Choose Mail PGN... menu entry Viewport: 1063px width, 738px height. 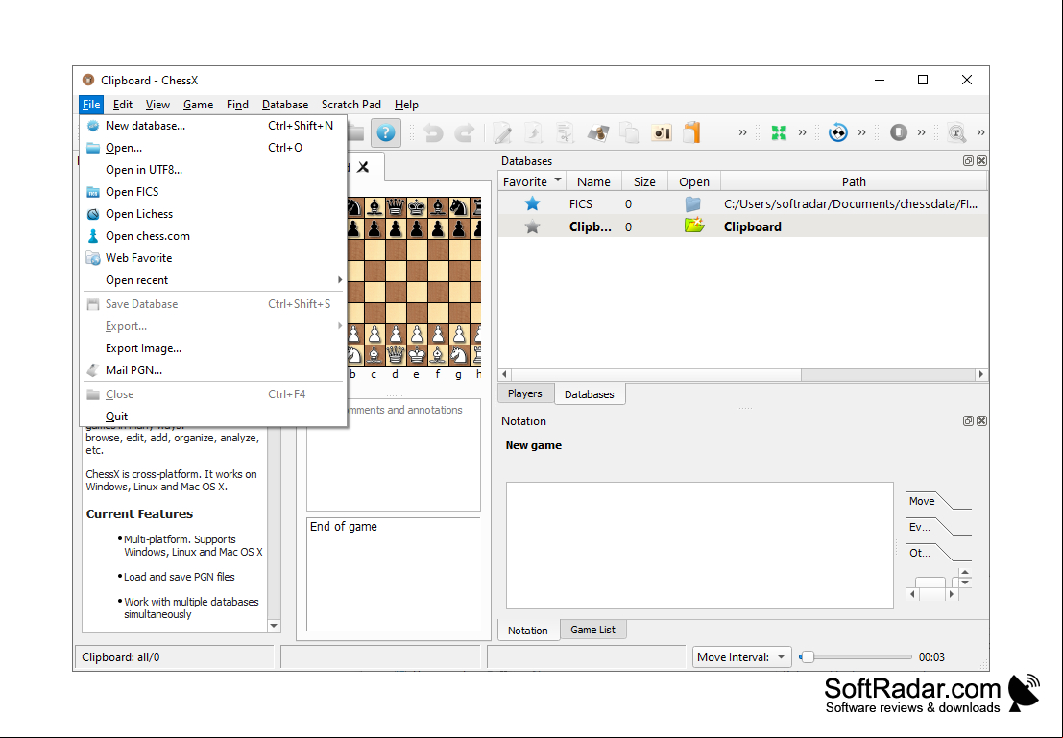pos(214,370)
